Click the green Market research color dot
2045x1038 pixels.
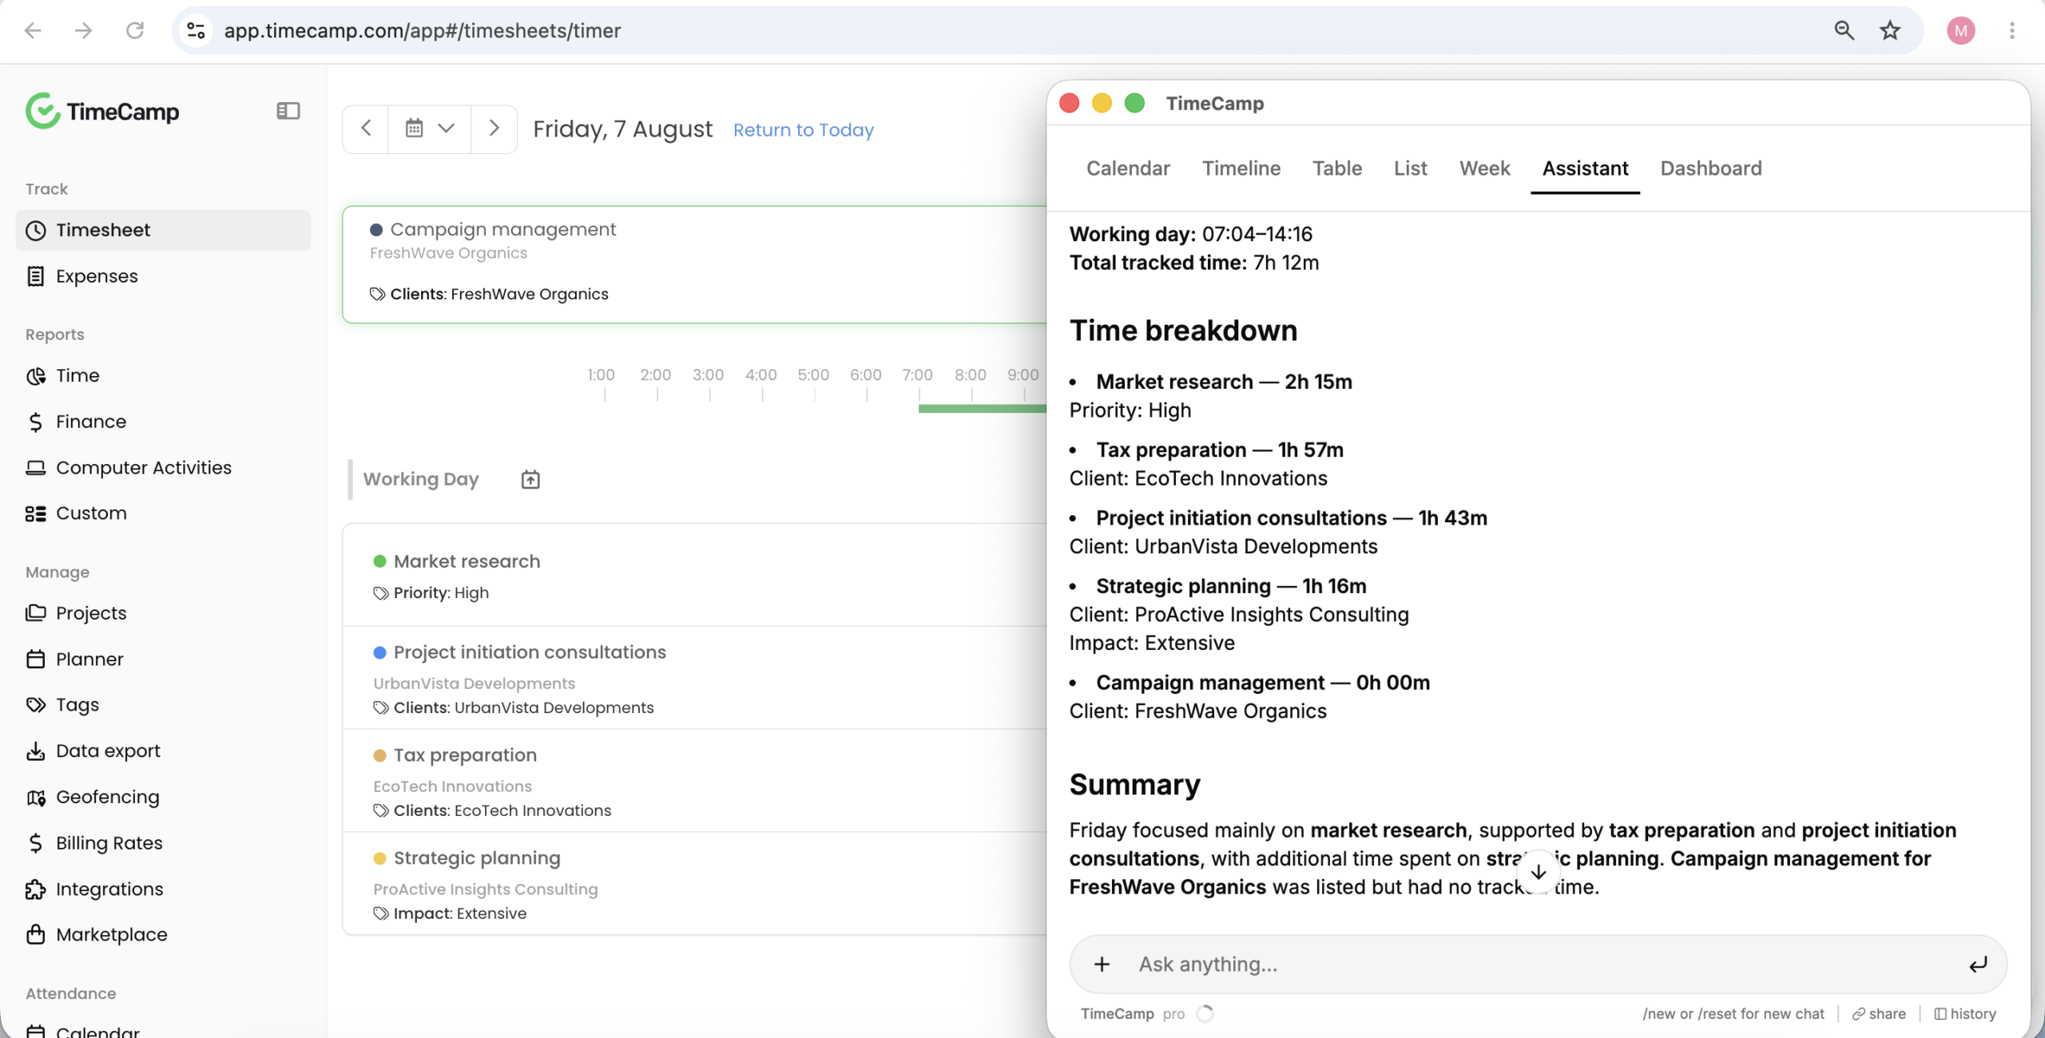(380, 561)
